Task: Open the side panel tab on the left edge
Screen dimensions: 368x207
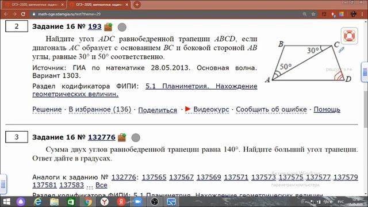Action: click(3, 184)
